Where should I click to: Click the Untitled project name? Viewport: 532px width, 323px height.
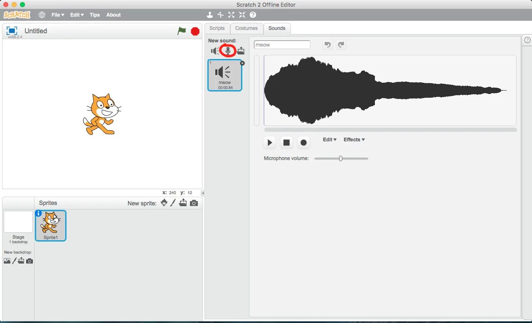point(36,31)
